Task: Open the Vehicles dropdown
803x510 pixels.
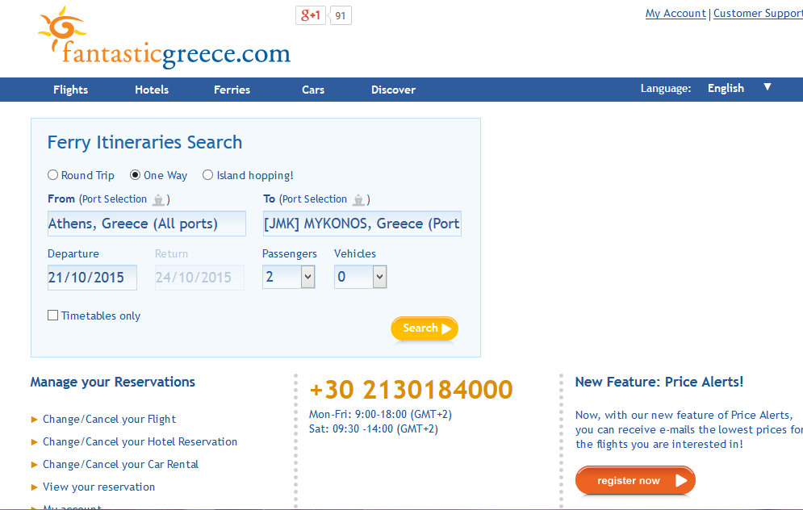Action: click(x=361, y=277)
